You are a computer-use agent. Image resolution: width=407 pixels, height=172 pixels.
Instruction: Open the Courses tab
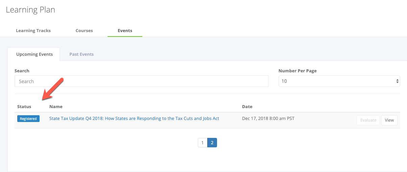(x=84, y=30)
